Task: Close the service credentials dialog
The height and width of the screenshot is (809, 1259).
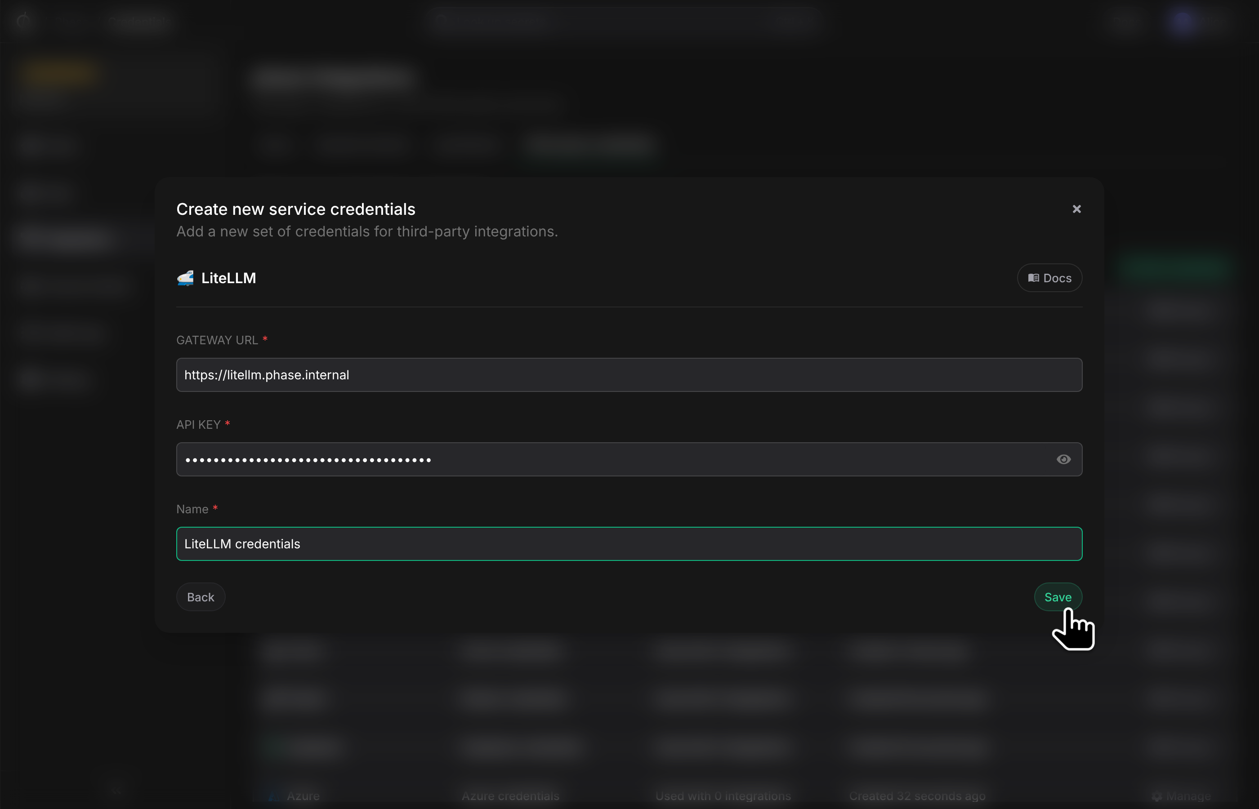Action: click(1076, 209)
